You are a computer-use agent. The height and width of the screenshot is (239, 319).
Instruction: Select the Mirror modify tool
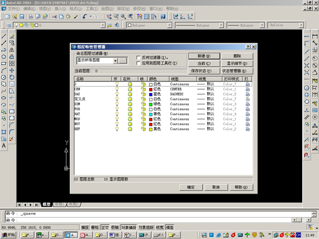pyautogui.click(x=12, y=50)
